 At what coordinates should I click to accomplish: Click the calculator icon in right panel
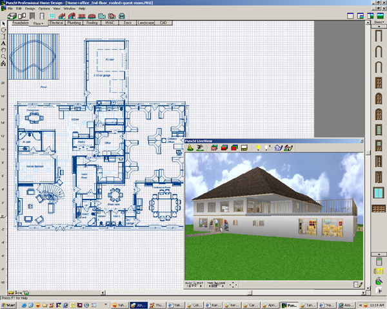click(x=379, y=261)
